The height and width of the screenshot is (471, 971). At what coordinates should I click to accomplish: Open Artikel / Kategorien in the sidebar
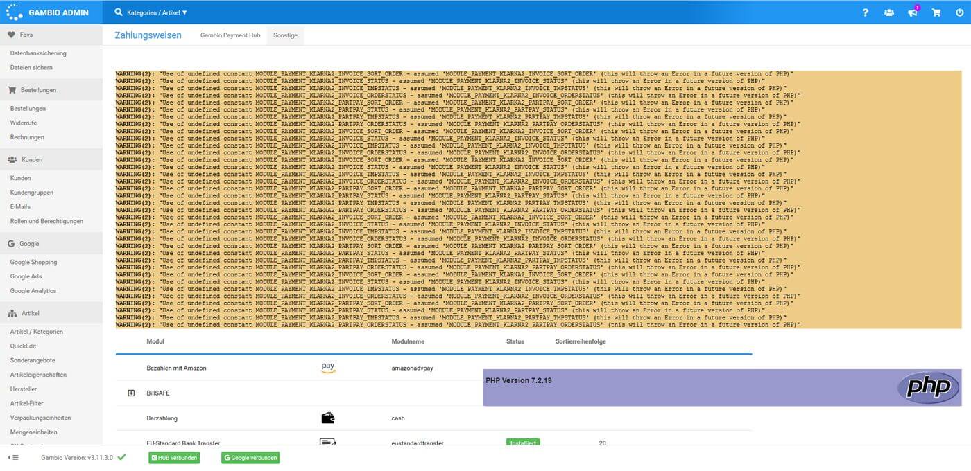pyautogui.click(x=36, y=332)
